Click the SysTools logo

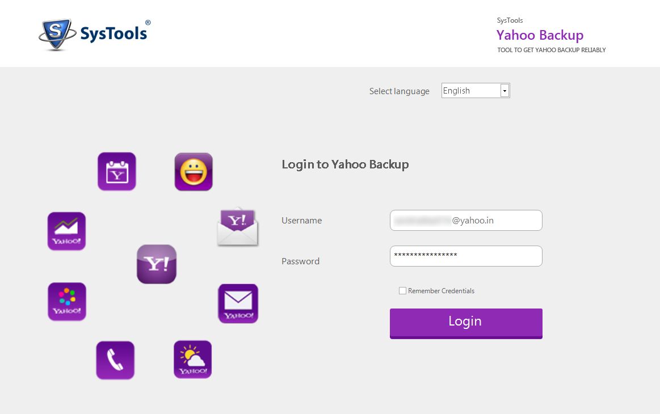pos(94,33)
